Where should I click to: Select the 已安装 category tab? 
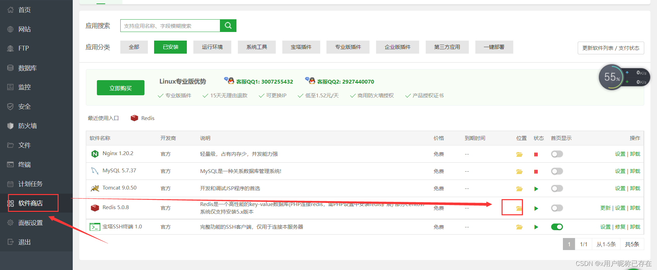pos(171,47)
